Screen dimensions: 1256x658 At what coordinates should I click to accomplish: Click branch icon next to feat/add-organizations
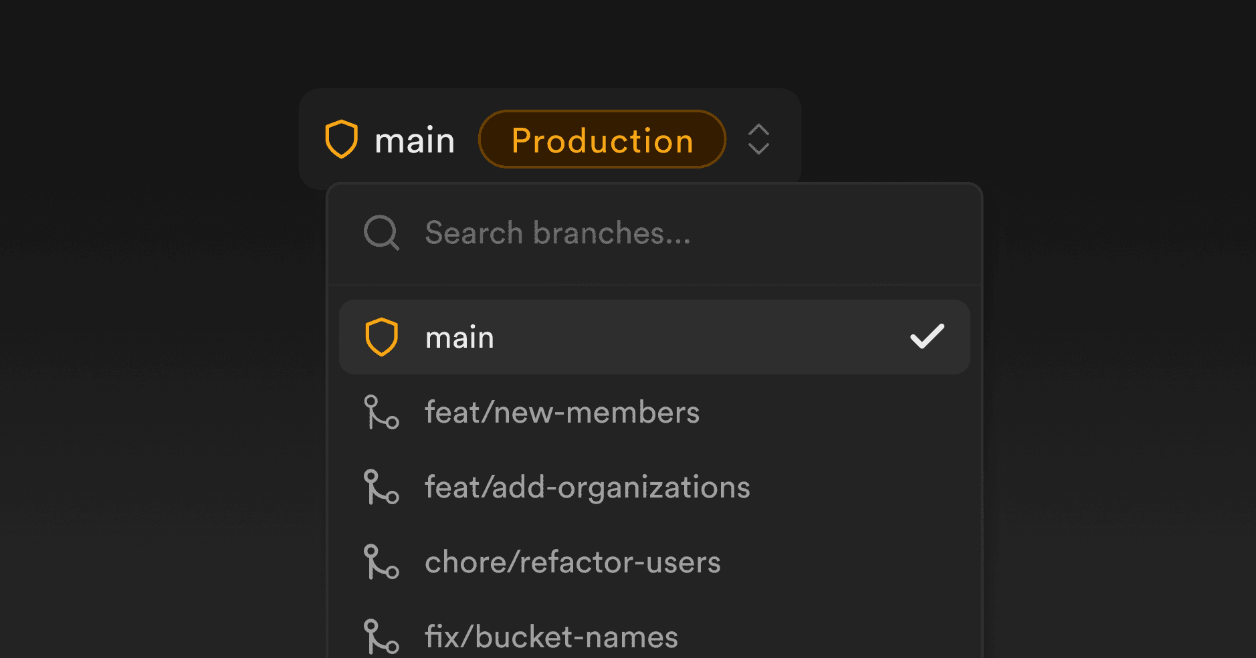click(381, 487)
